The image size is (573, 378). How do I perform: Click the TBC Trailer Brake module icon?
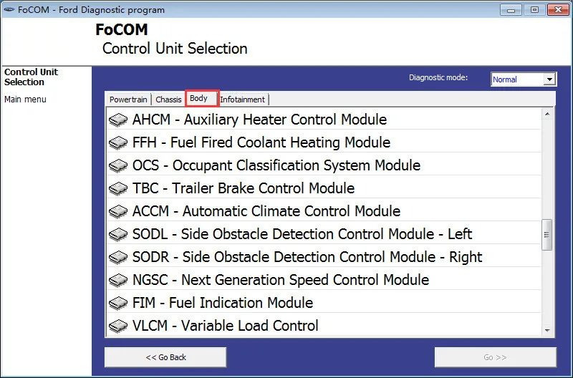[x=118, y=188]
